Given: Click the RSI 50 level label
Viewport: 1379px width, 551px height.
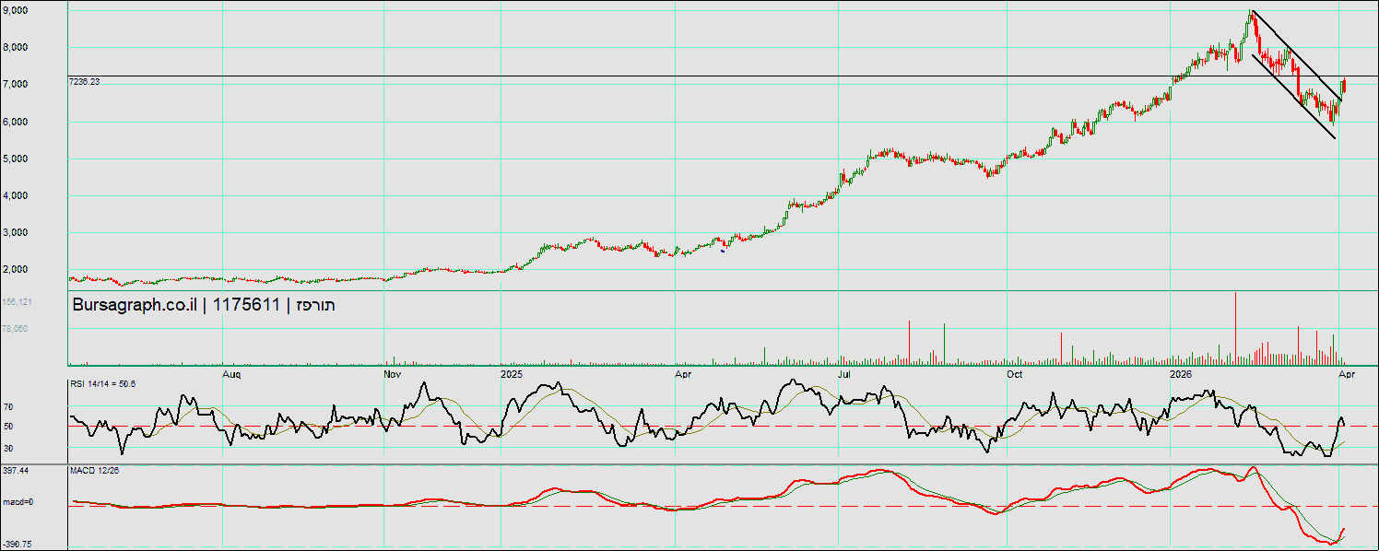Looking at the screenshot, I should pos(8,427).
